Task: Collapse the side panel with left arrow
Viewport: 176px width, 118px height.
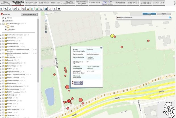Action: (x=42, y=68)
